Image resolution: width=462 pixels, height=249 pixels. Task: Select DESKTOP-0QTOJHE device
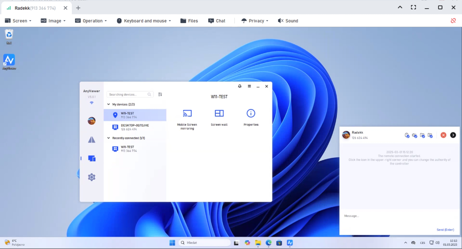[135, 127]
